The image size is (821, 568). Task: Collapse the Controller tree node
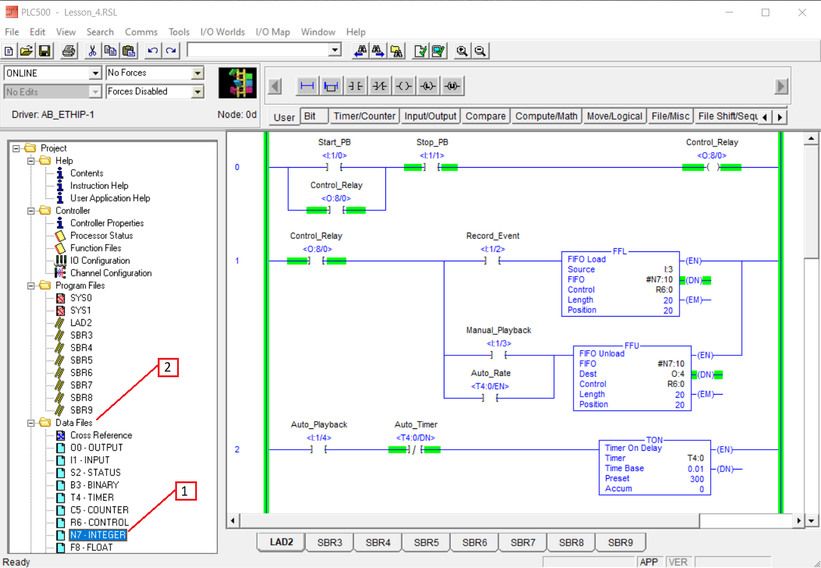point(31,211)
